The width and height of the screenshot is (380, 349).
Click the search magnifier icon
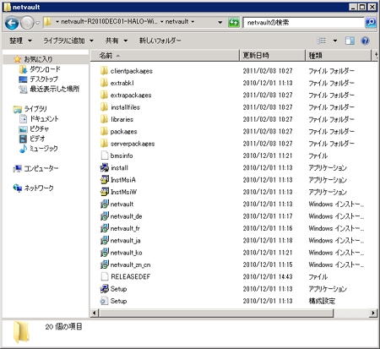[371, 22]
